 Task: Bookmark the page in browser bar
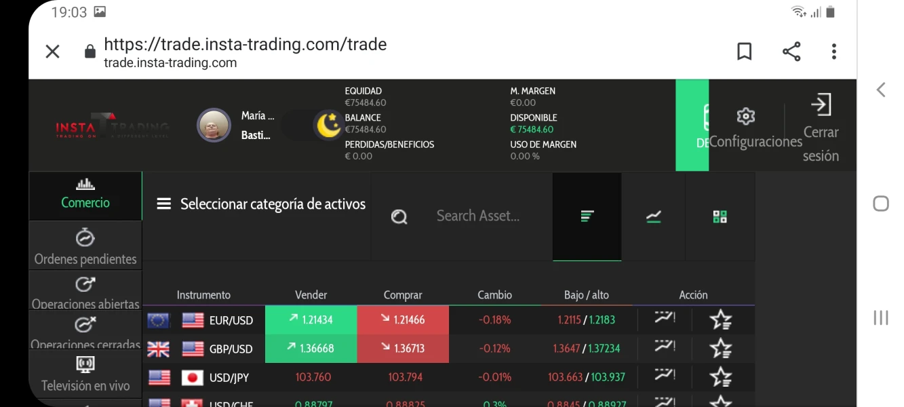pyautogui.click(x=744, y=52)
